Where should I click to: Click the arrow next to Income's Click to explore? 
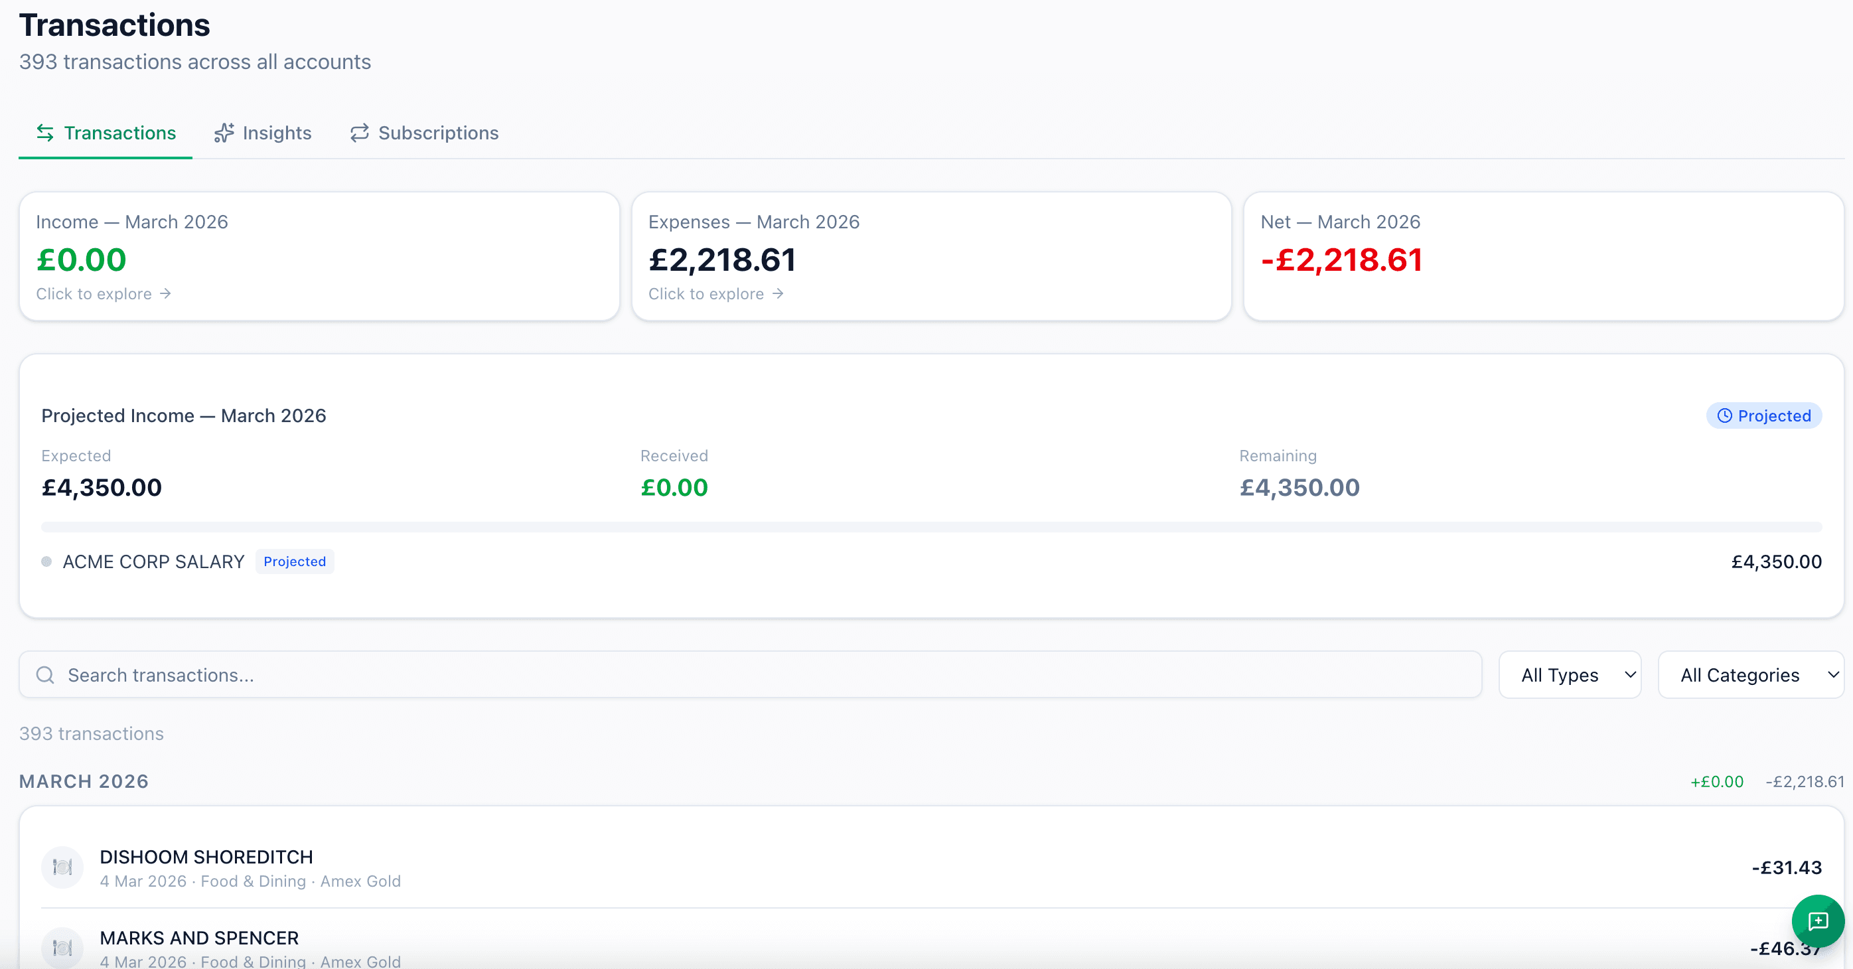(x=167, y=293)
